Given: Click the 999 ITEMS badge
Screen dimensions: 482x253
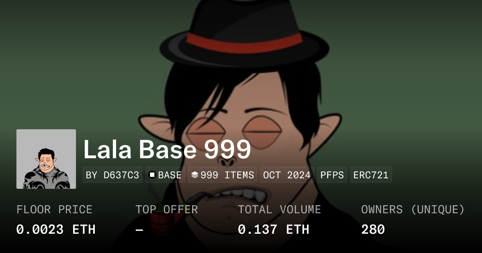Looking at the screenshot, I should [x=223, y=175].
